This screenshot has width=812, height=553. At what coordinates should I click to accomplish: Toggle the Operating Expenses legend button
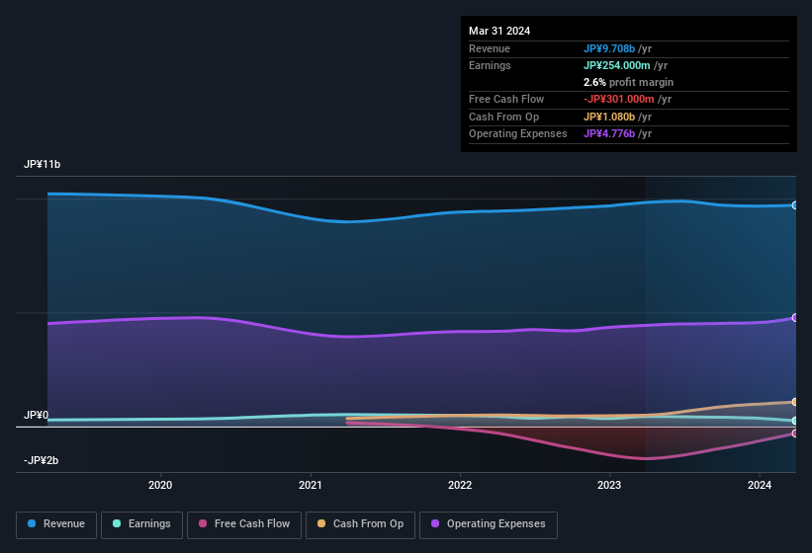coord(489,524)
